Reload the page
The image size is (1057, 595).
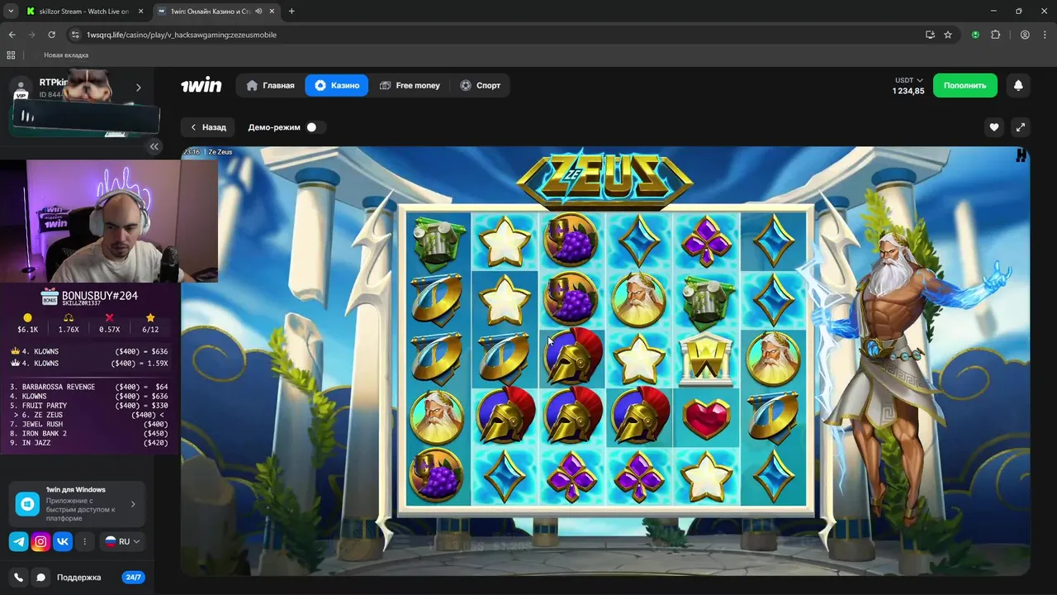(51, 35)
